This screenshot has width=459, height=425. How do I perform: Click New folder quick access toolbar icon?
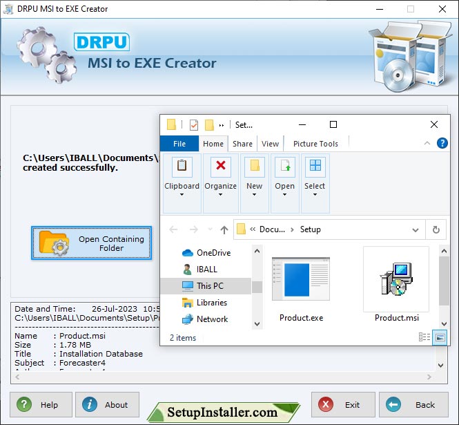[209, 125]
